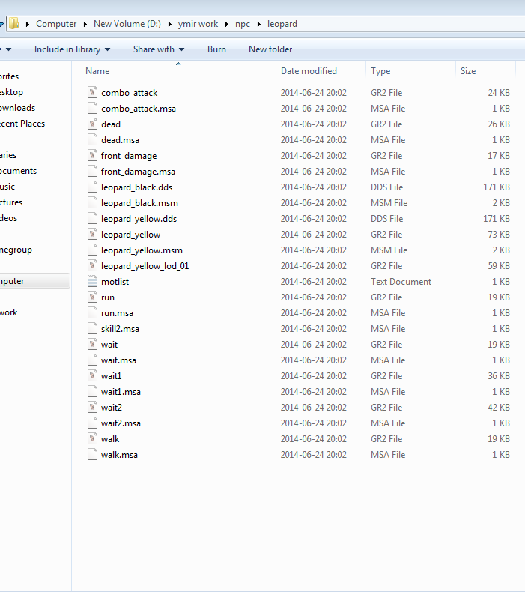This screenshot has width=525, height=592.
Task: Click the leopard_yellow_lod_01 file icon
Action: click(x=92, y=266)
